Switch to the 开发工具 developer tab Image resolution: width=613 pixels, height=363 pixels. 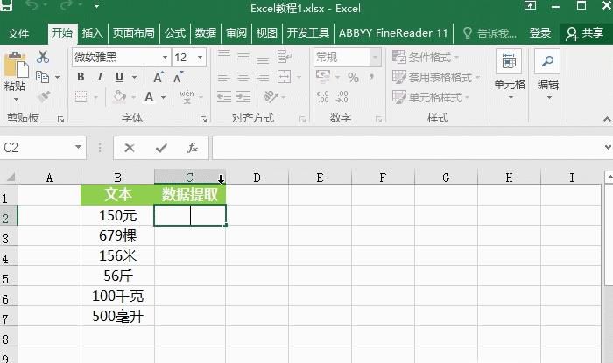coord(307,33)
